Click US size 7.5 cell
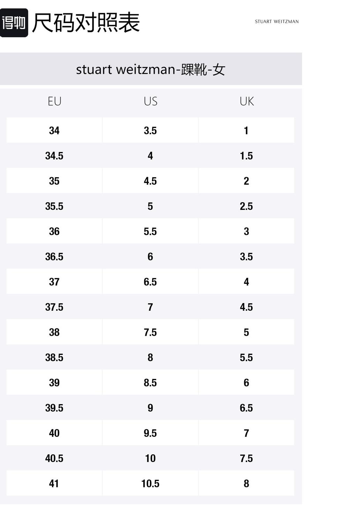This screenshot has height=523, width=346. (x=150, y=332)
